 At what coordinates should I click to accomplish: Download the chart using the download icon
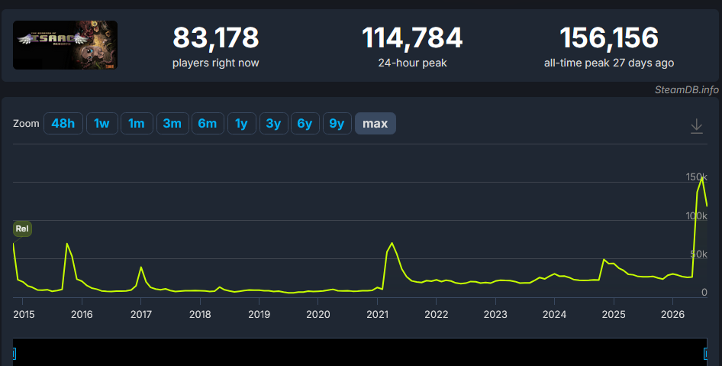(x=697, y=126)
